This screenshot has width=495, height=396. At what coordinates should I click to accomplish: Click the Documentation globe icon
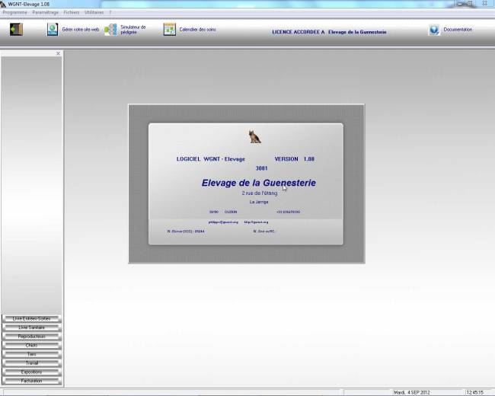[x=434, y=30]
